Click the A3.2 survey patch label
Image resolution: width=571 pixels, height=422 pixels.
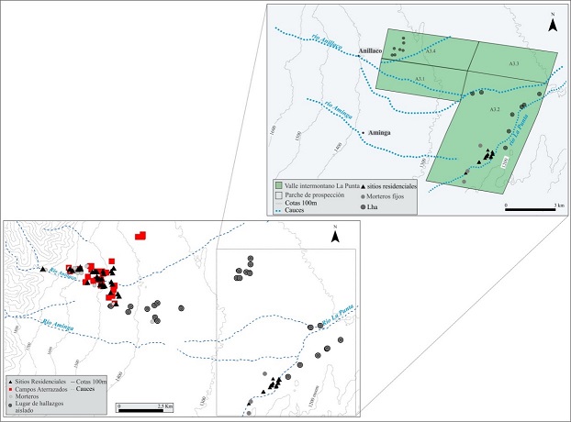tap(493, 109)
